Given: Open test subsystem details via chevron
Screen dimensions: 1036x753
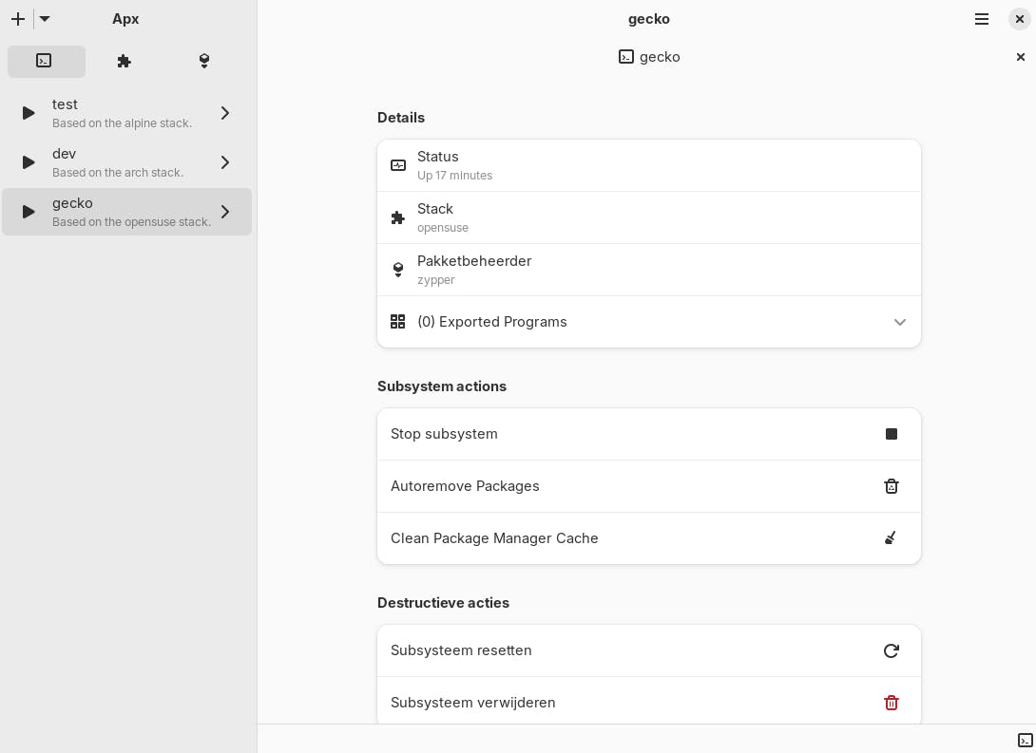Looking at the screenshot, I should pyautogui.click(x=225, y=113).
